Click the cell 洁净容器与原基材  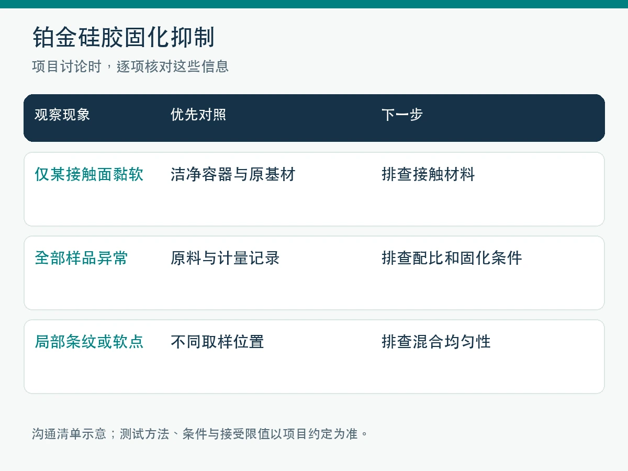[x=233, y=174]
